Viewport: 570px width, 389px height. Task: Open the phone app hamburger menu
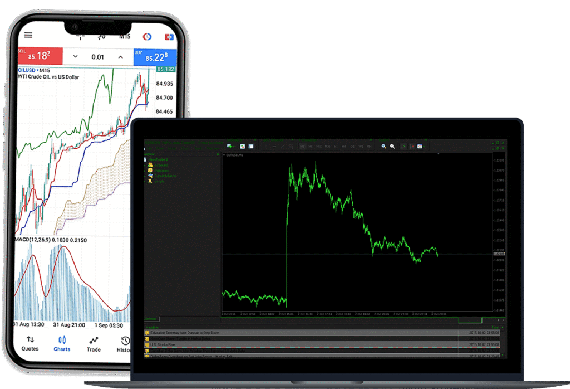click(28, 35)
